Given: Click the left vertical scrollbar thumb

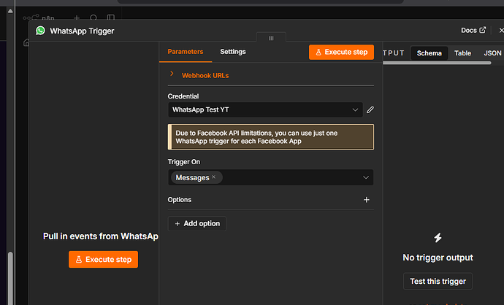Looking at the screenshot, I should (x=10, y=278).
